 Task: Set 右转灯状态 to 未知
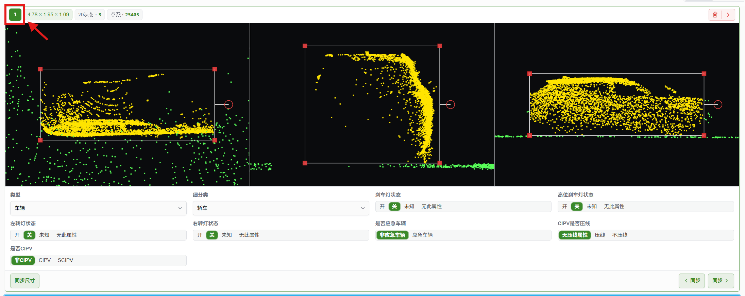click(x=227, y=235)
